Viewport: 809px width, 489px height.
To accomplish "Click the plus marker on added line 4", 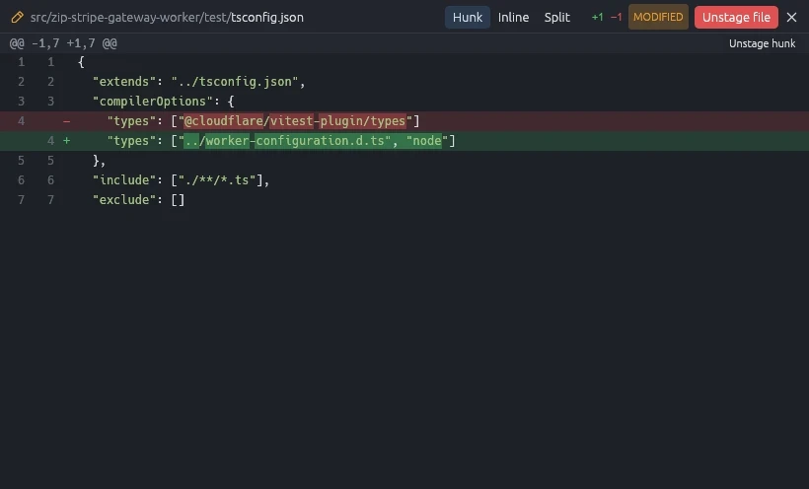I will click(x=66, y=141).
